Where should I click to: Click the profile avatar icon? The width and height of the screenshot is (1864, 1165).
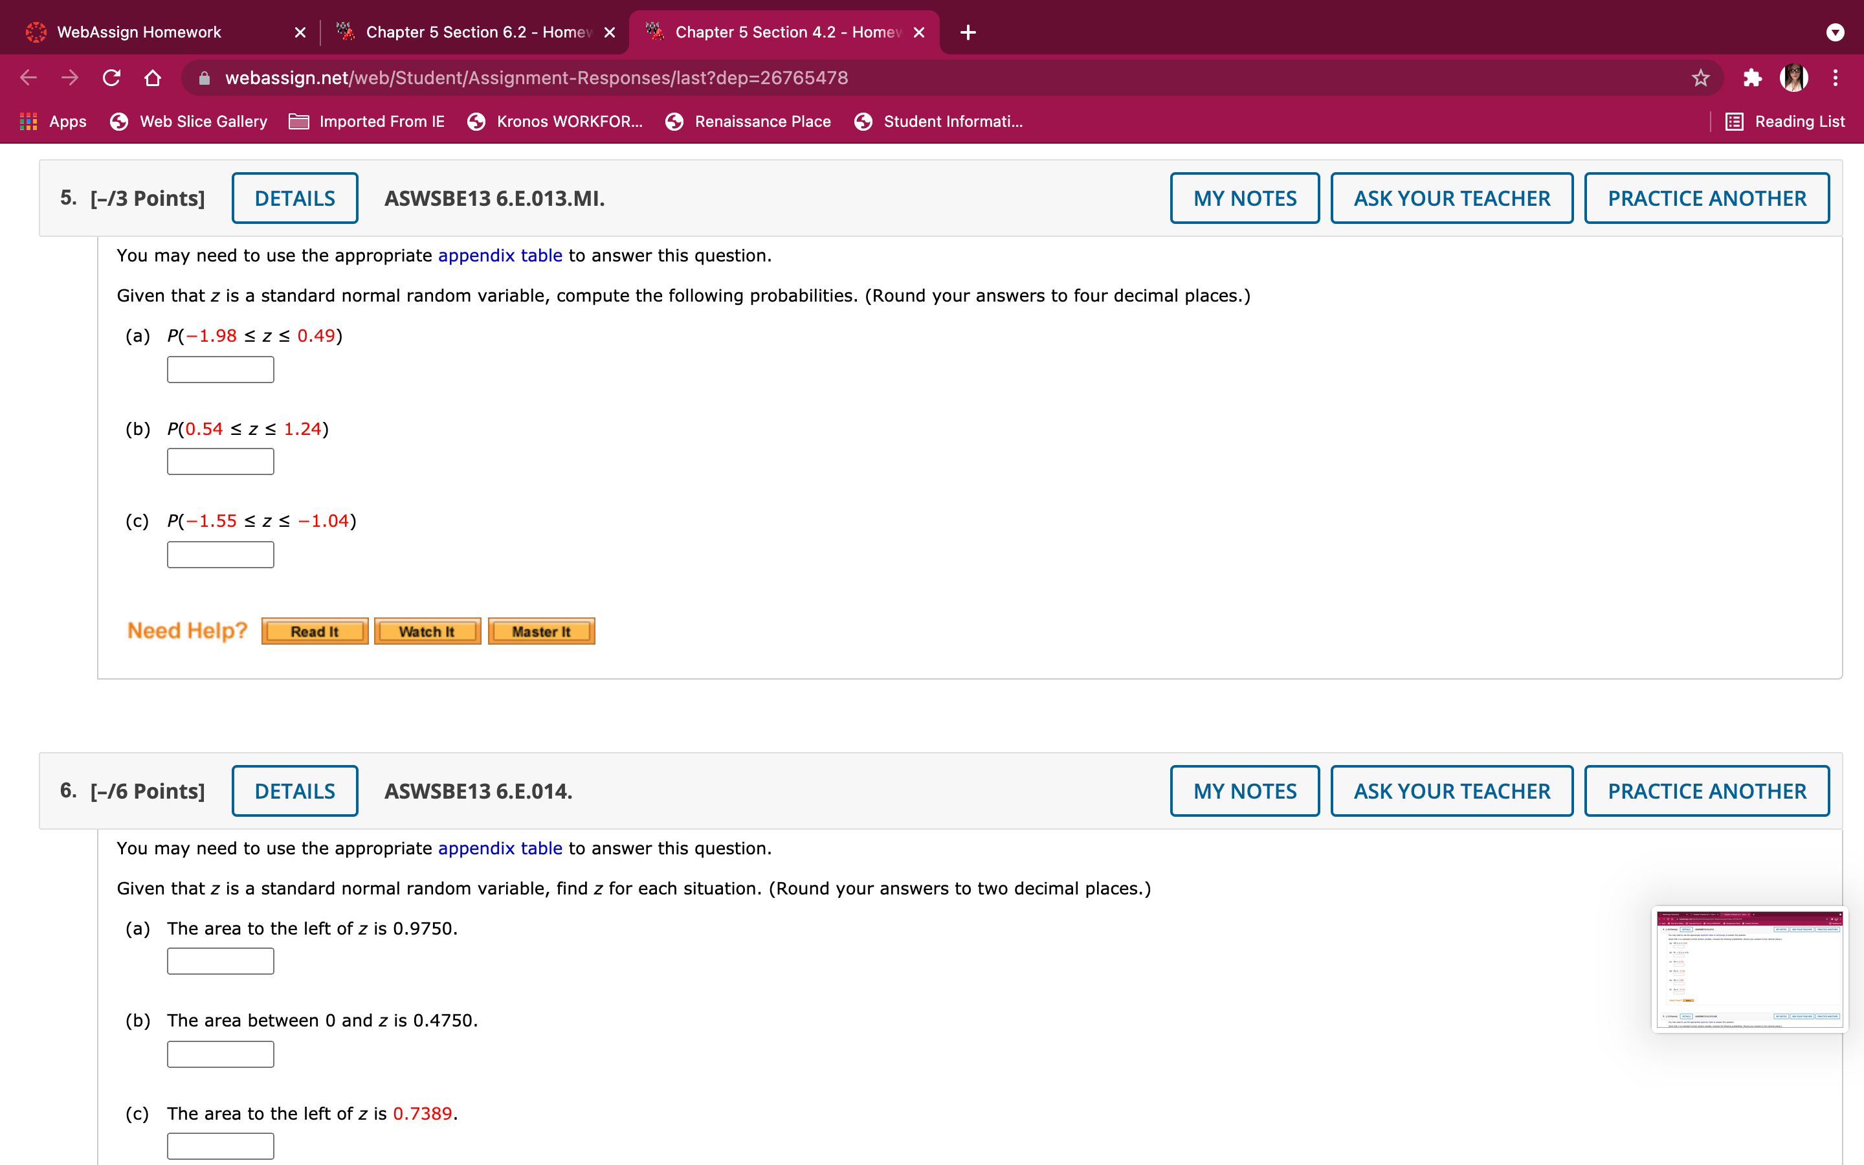tap(1794, 78)
